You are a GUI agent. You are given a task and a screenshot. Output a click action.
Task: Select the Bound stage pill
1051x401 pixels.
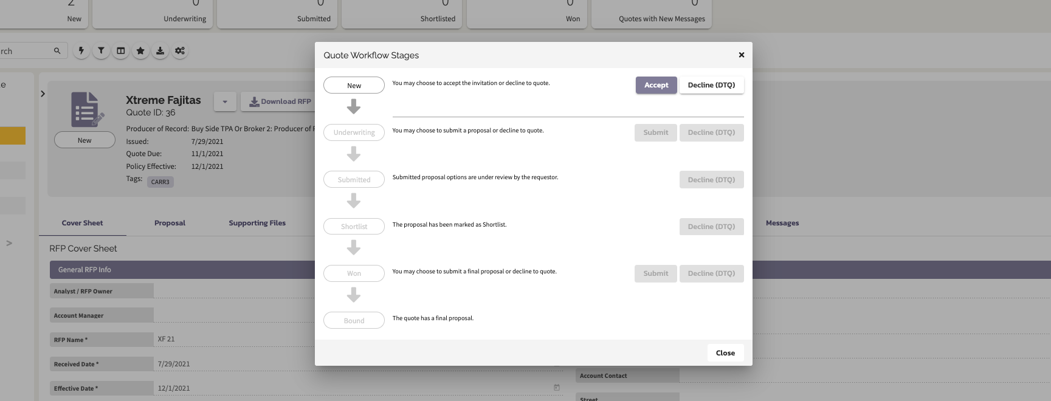[354, 321]
